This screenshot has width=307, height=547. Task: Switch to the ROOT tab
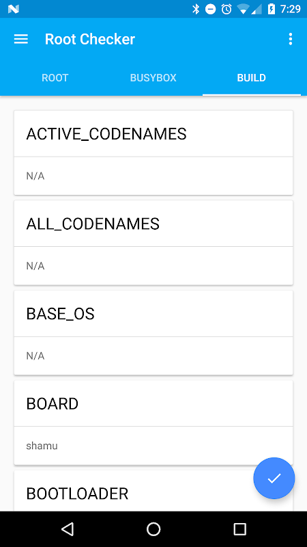[x=55, y=77]
